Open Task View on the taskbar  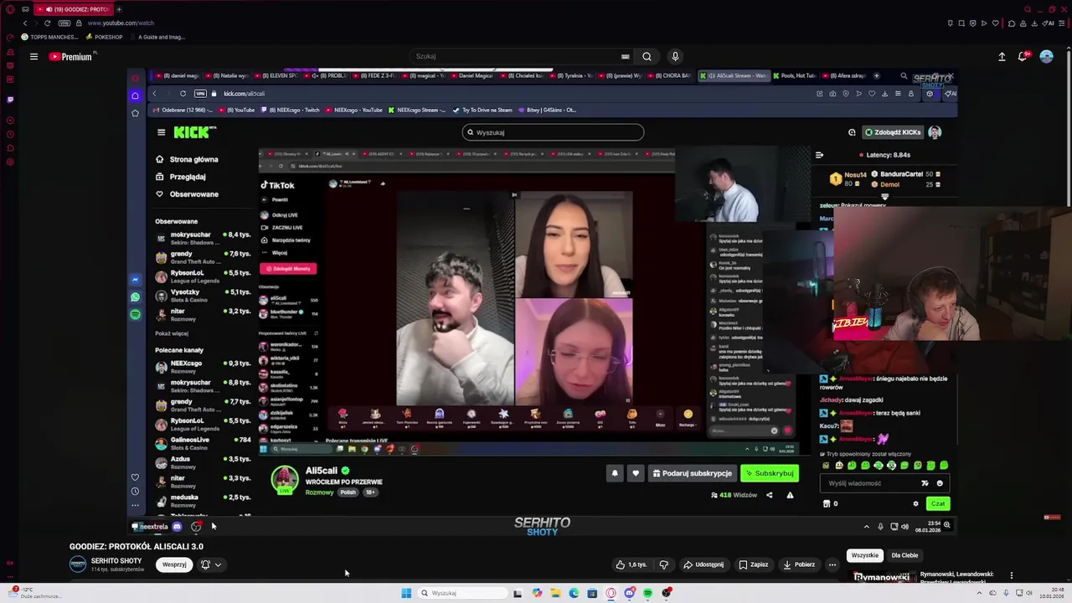click(518, 593)
